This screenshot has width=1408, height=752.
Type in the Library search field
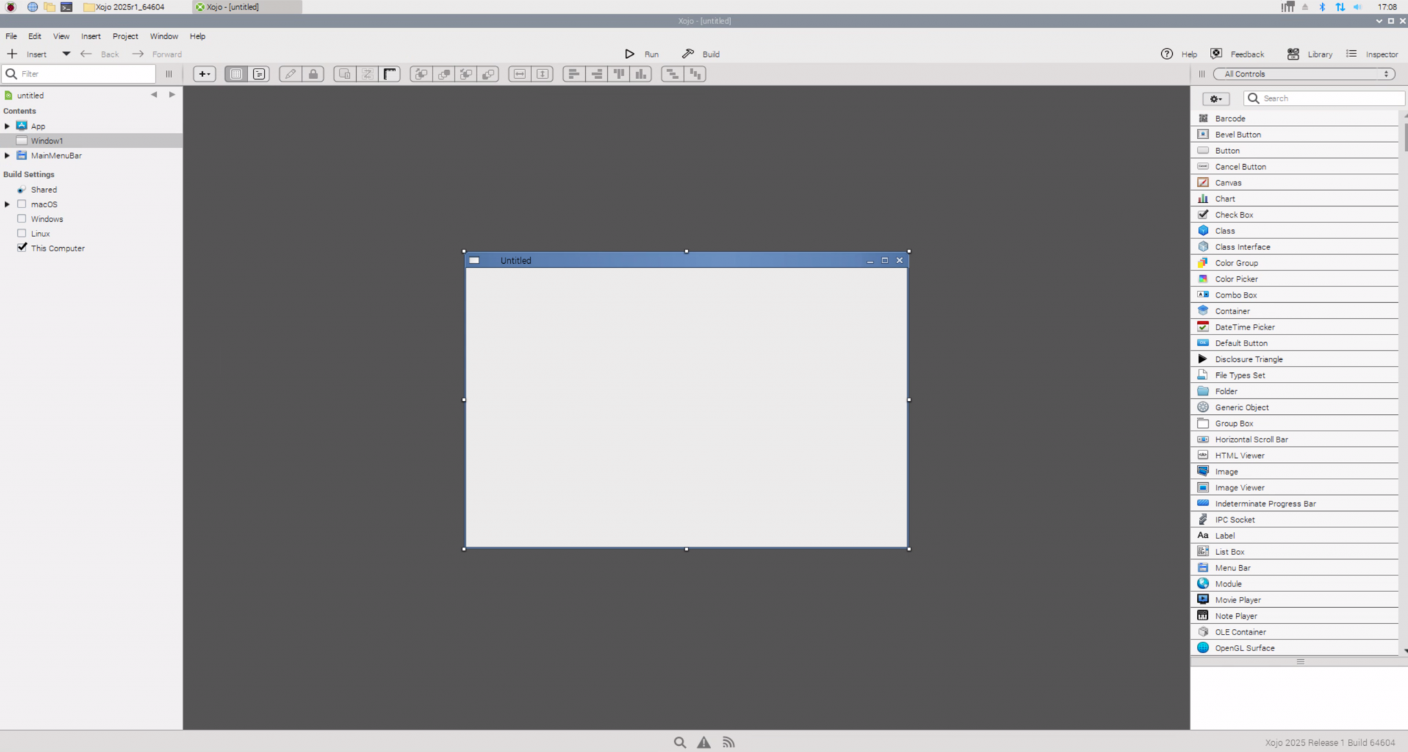[x=1327, y=98]
